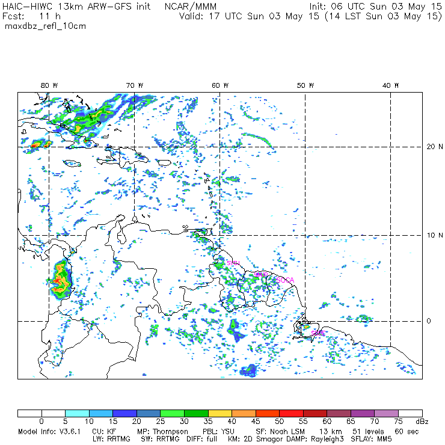Click the MP: Thompson scheme text

(162, 432)
